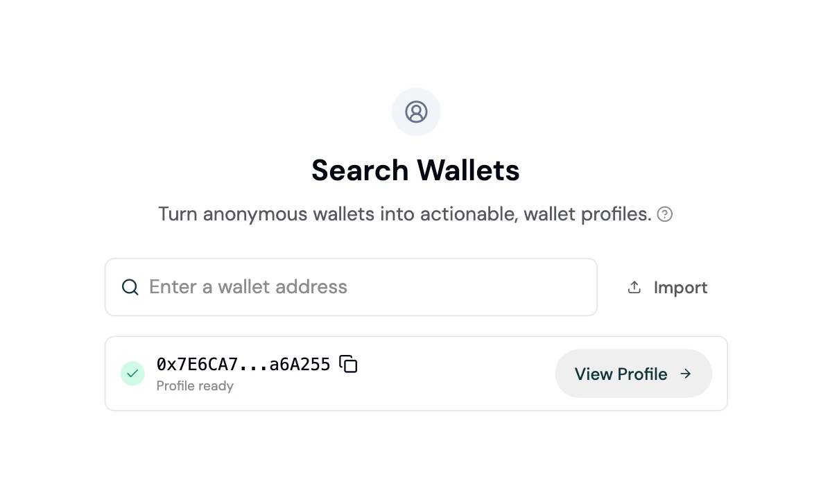Open Import to upload wallet addresses
Screen dimensions: 821x495
(666, 286)
